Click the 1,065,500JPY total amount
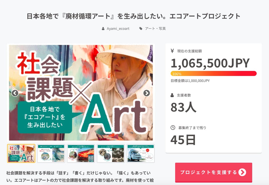269x185 pixels. tap(210, 63)
